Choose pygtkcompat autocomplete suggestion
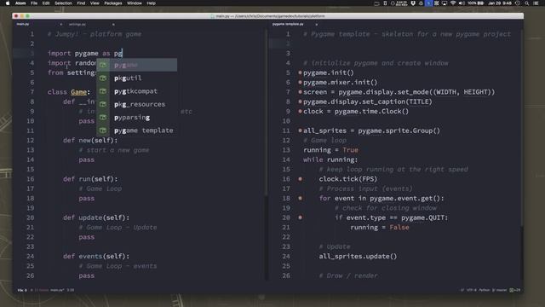Viewport: 545px width, 307px height. pyautogui.click(x=136, y=91)
